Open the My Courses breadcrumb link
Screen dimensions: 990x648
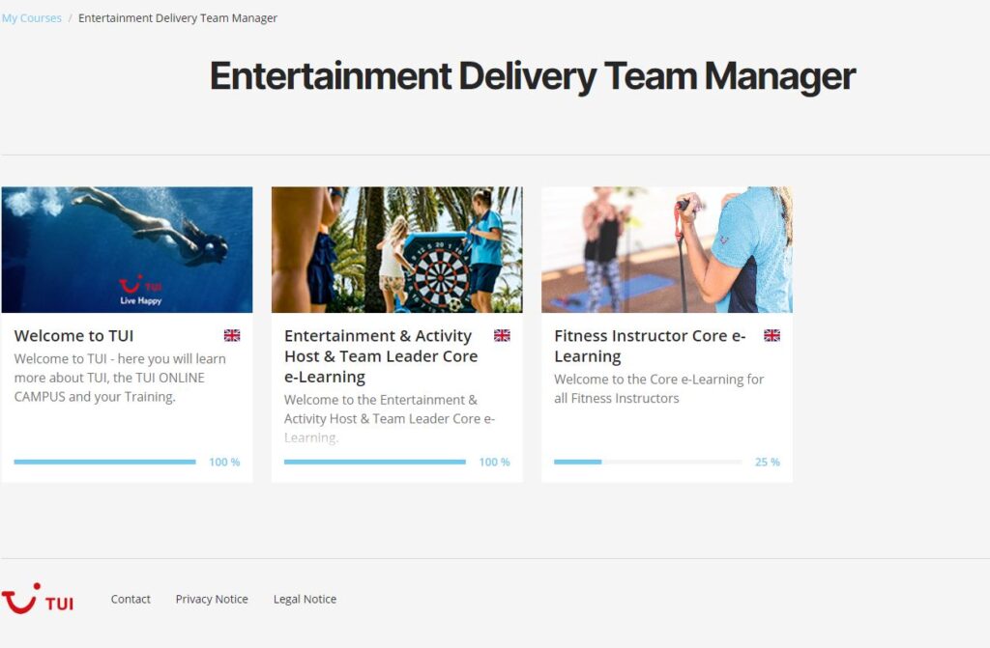coord(32,18)
